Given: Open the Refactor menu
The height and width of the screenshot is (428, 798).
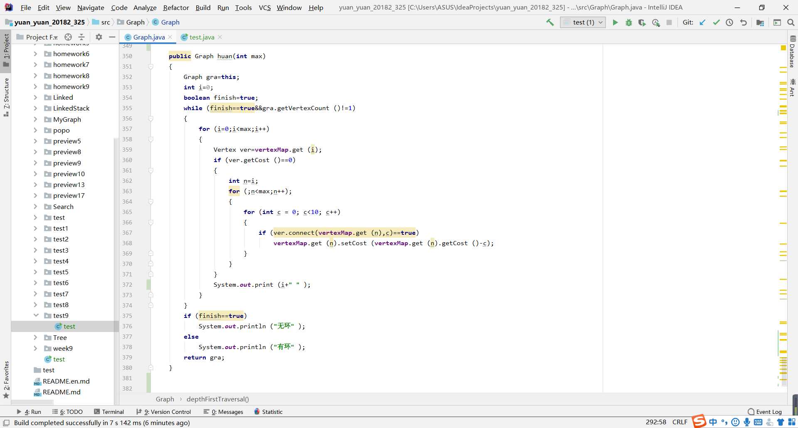Looking at the screenshot, I should 176,7.
